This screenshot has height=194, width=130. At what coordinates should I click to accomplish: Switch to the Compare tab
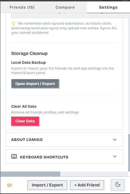click(x=65, y=7)
